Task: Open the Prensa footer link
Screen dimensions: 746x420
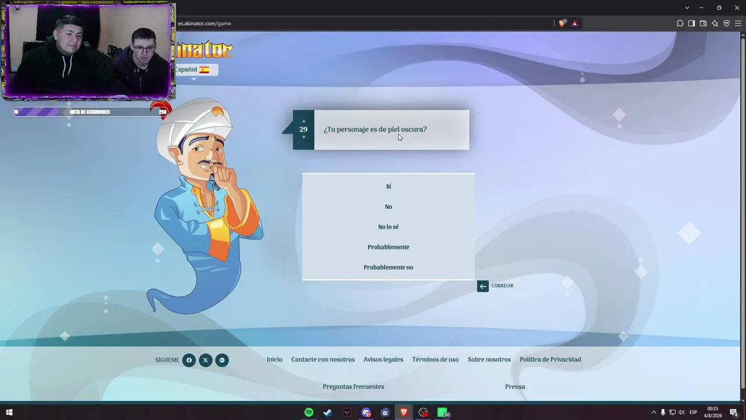Action: pos(515,387)
